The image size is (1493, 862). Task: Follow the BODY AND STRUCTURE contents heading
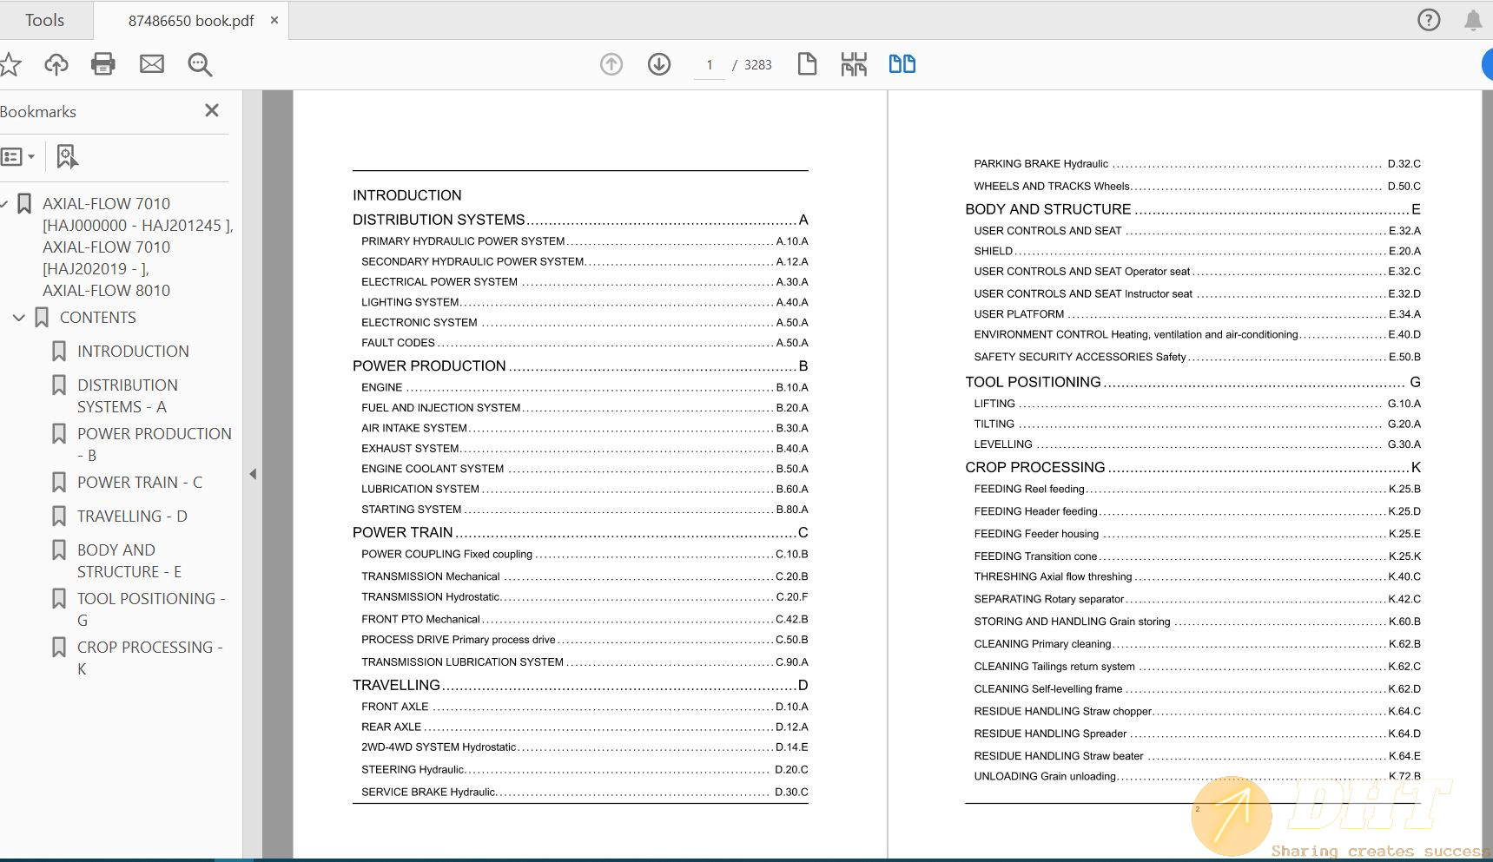coord(1193,209)
